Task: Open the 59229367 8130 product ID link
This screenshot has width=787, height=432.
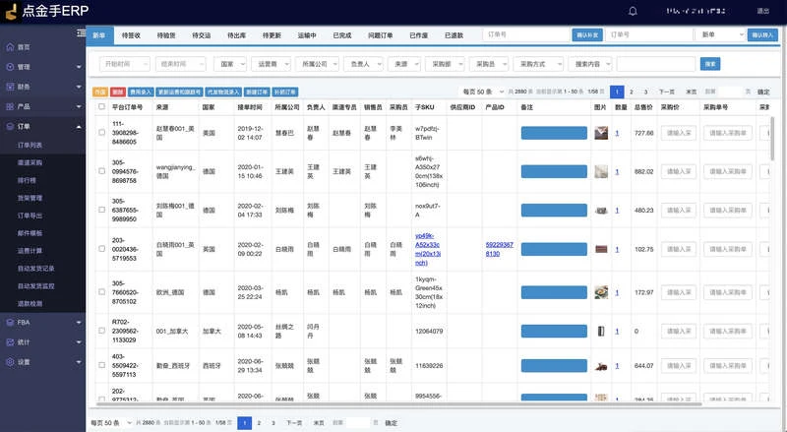Action: coord(500,249)
